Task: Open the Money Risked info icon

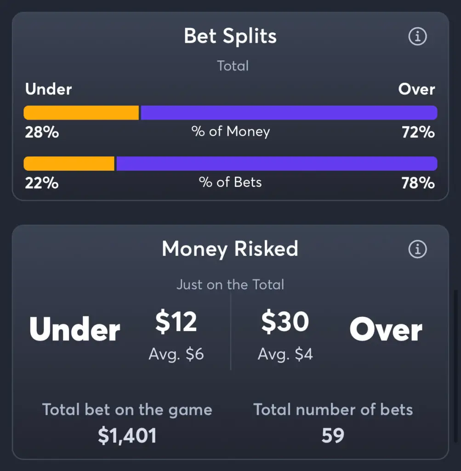Action: 417,249
